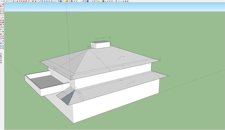
Task: Choose Rectangle tool in left tool set
Action: (x=1, y=11)
